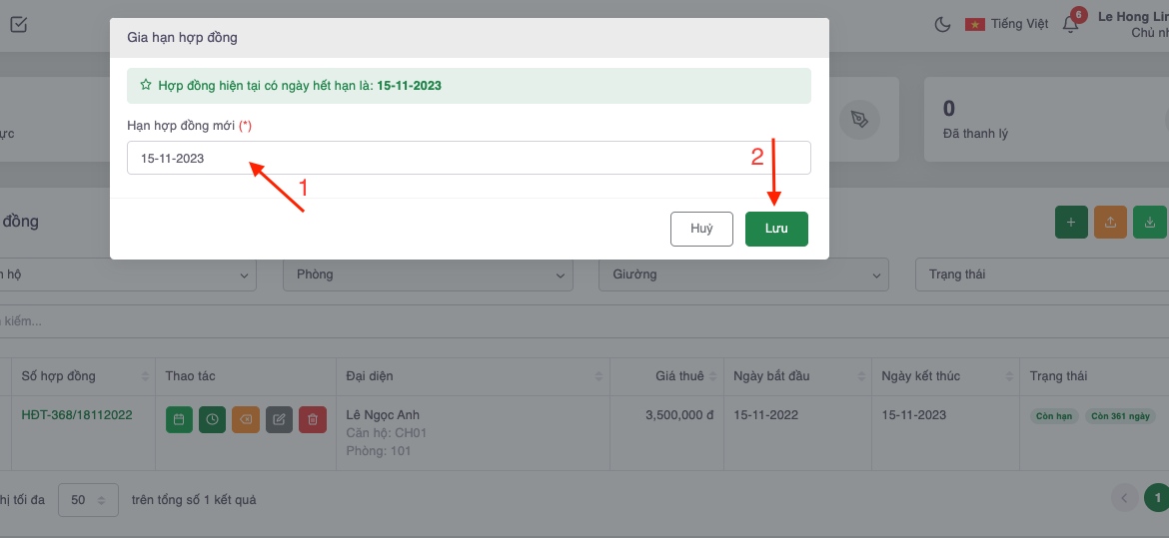Expand the Giường filter dropdown

743,274
